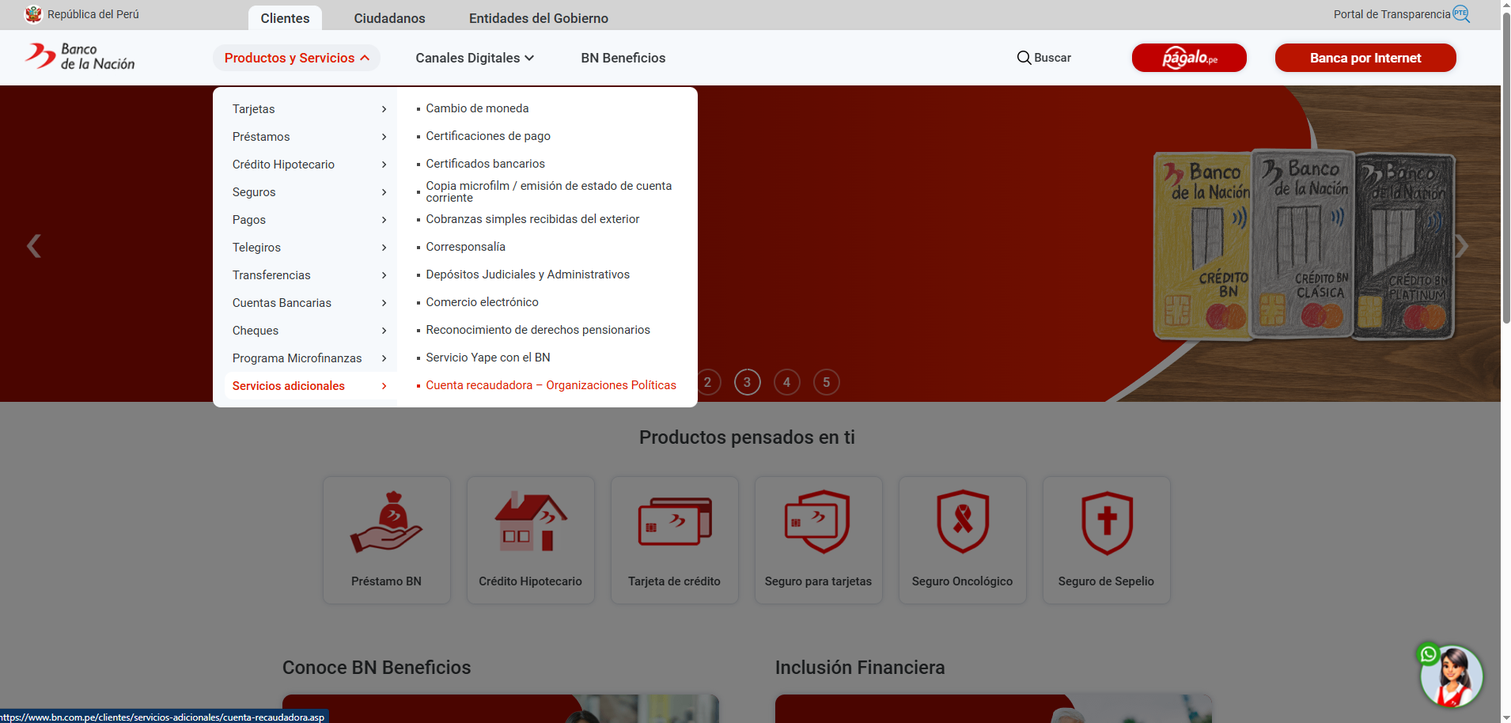The image size is (1511, 723).
Task: Expand the Canales Digitales dropdown
Action: [475, 58]
